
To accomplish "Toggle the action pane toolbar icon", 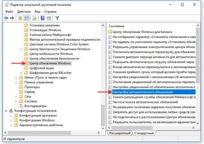I will (49, 18).
